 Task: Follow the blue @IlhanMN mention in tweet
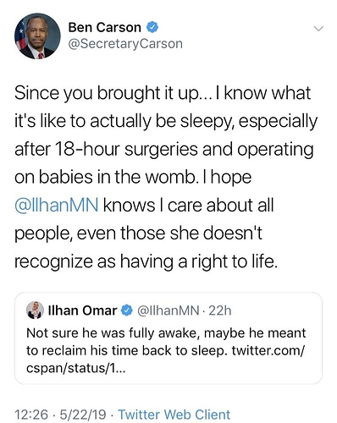(x=57, y=206)
